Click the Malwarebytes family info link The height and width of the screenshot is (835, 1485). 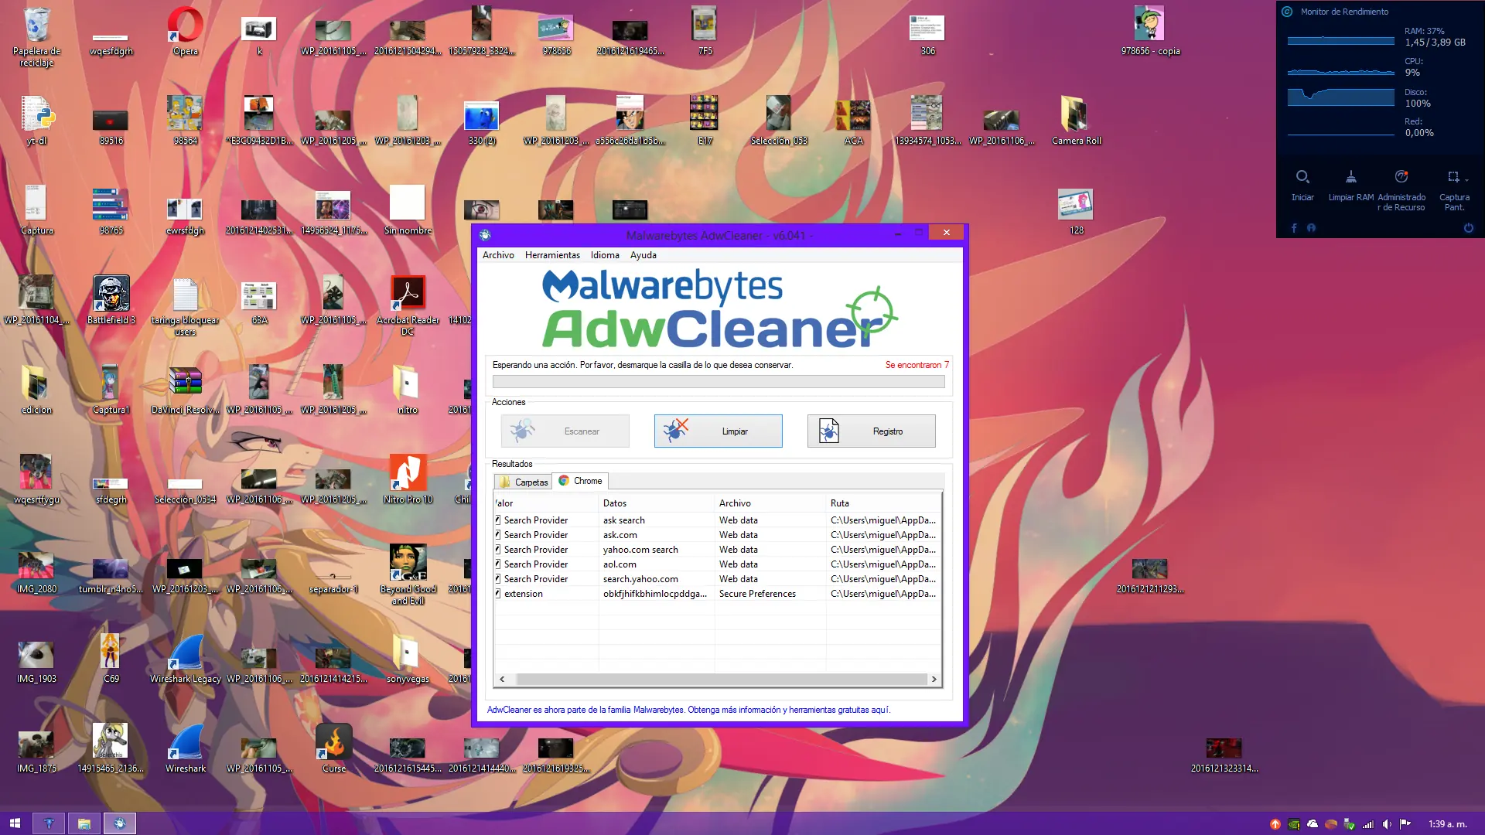point(688,710)
